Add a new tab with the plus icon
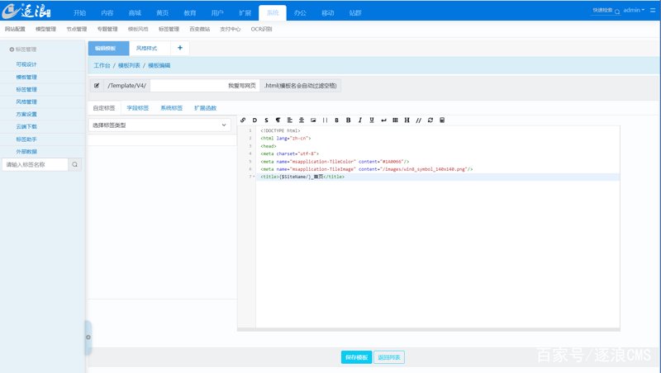 click(180, 48)
